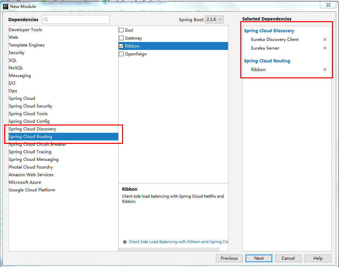Select the Template Engines category
339x267 pixels.
tap(63, 45)
